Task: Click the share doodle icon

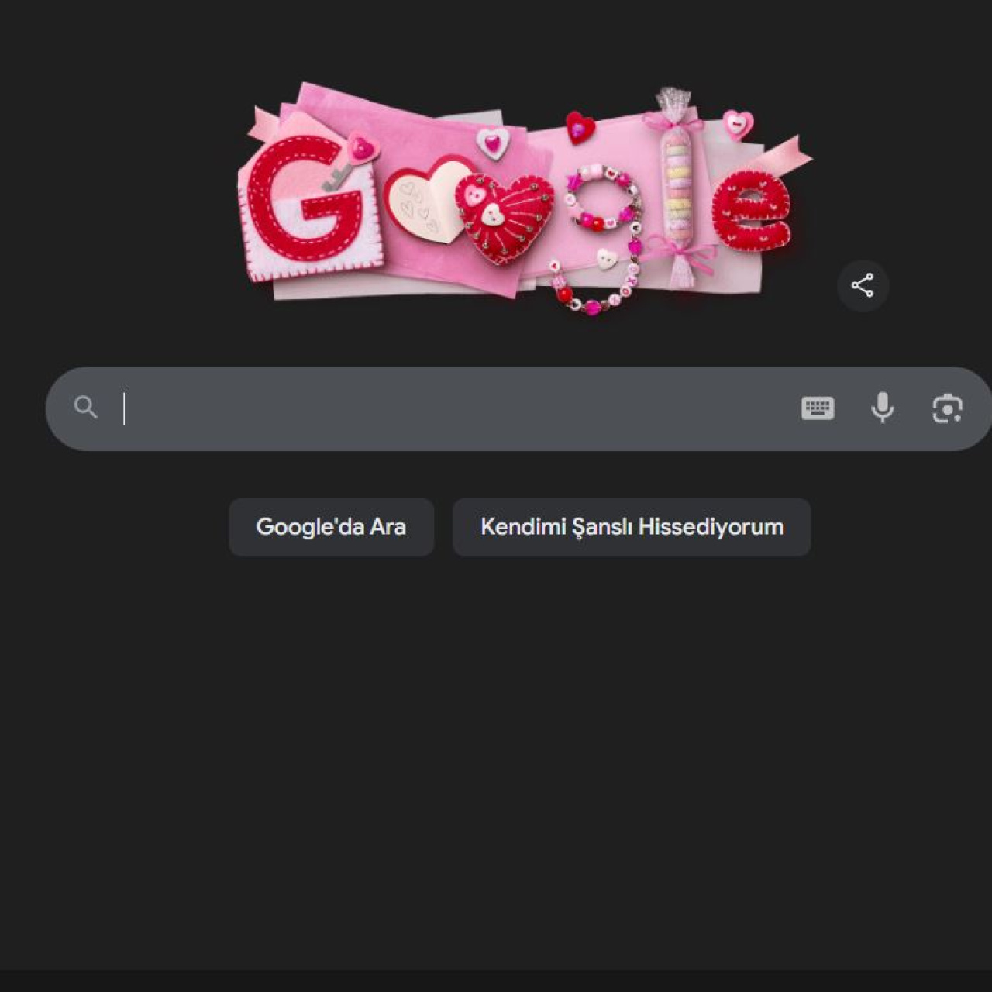Action: [863, 285]
